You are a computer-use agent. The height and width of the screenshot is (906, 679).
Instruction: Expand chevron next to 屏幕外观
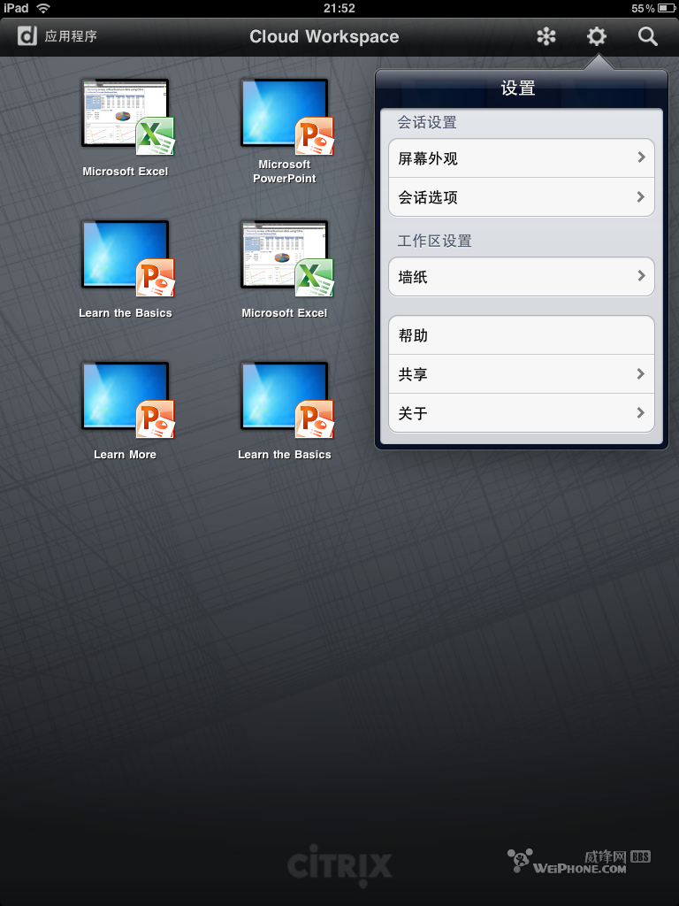[641, 157]
